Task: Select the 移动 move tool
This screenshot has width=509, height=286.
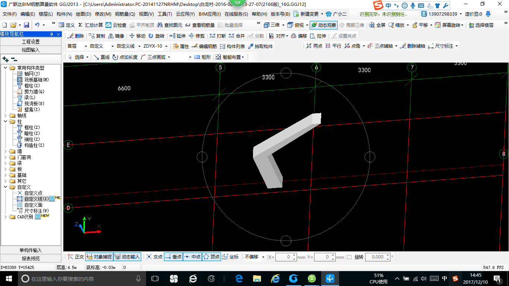Action: pos(137,36)
